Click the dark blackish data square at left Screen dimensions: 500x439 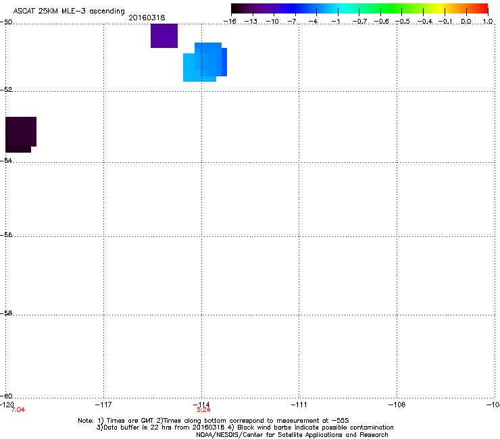[x=21, y=134]
